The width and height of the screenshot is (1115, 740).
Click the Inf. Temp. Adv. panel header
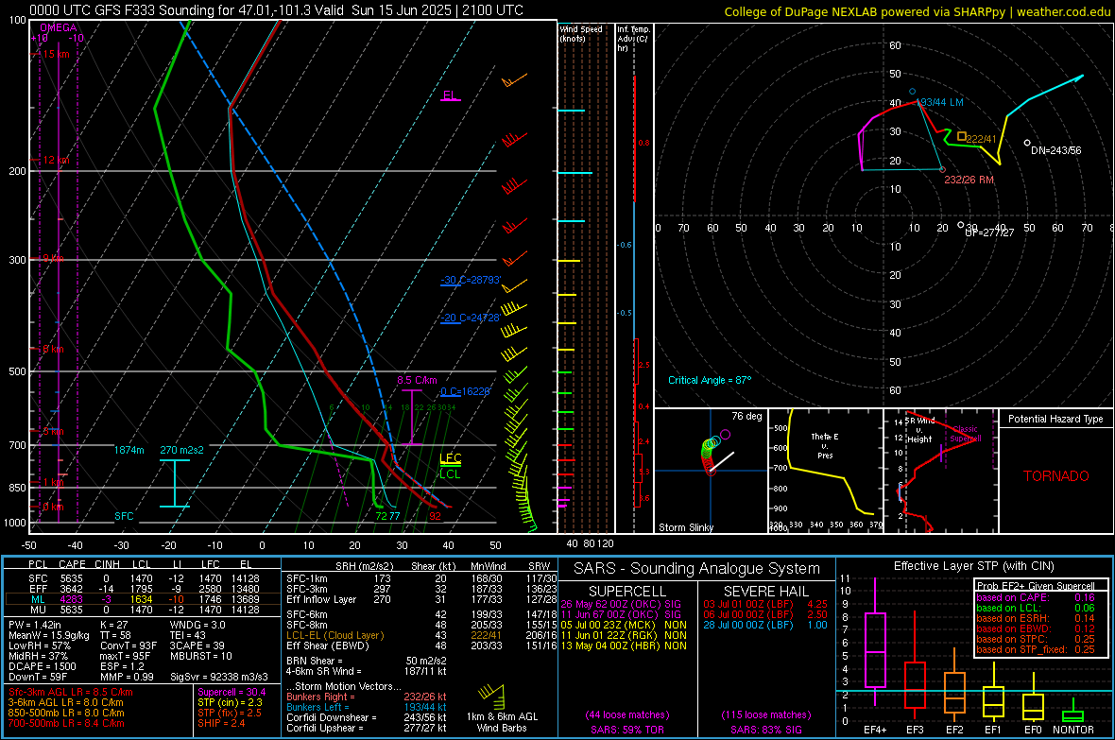[x=633, y=39]
